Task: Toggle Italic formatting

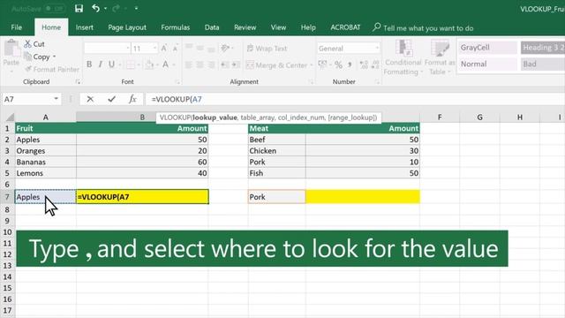Action: 100,64
